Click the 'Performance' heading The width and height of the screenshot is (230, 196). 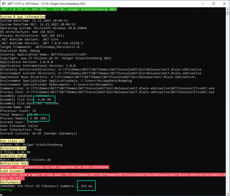point(11,182)
